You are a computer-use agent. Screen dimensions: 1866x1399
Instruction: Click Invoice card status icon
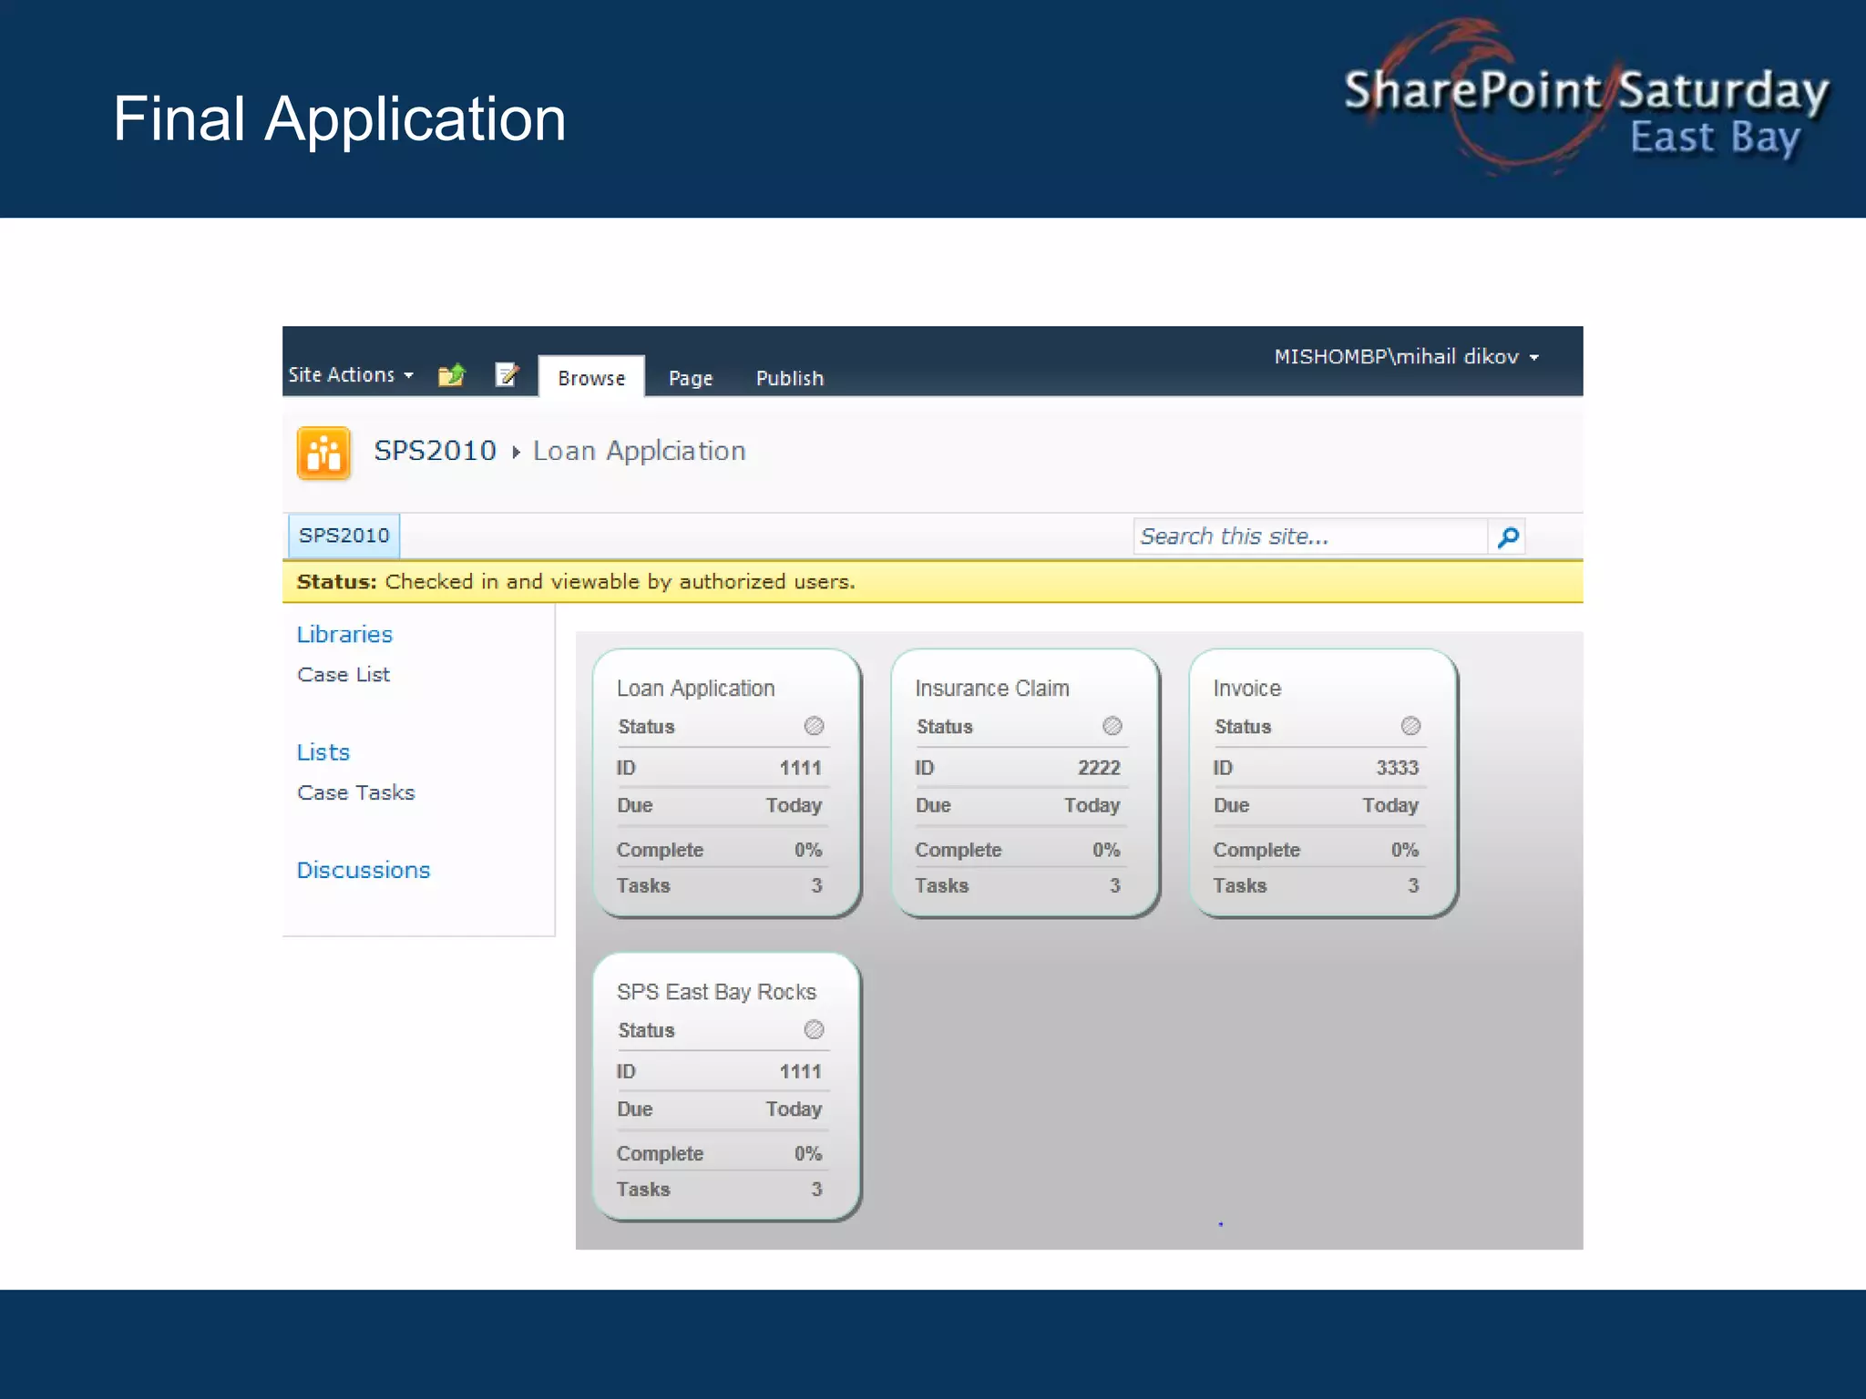(1410, 726)
